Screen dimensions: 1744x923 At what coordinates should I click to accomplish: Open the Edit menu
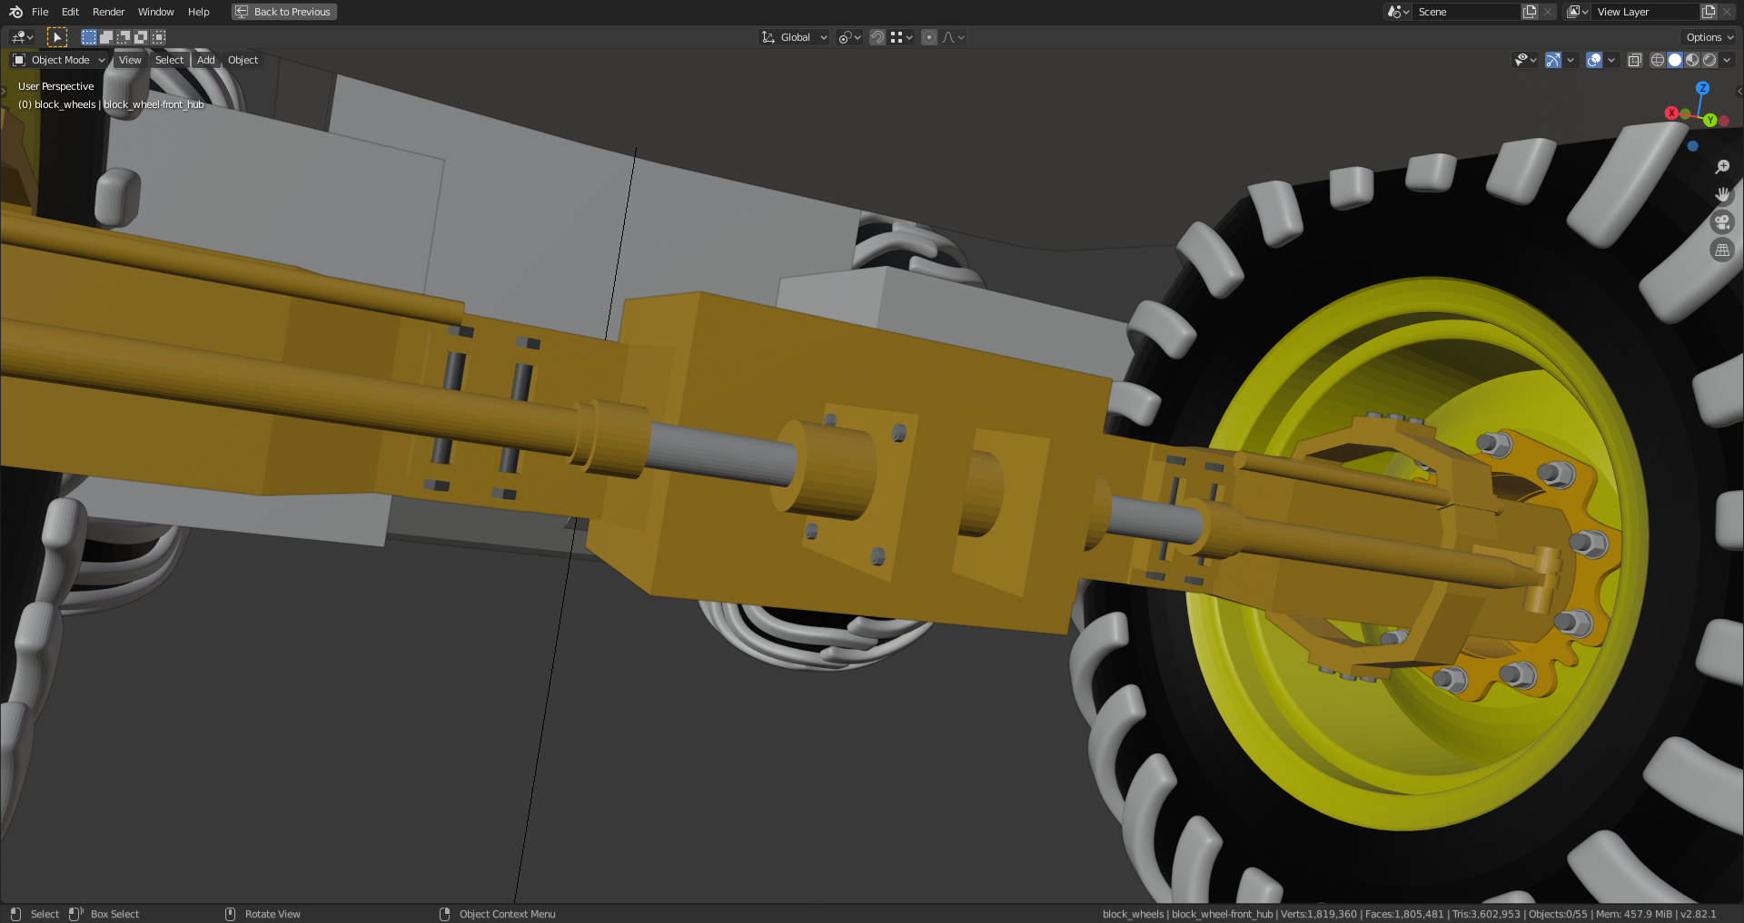coord(70,12)
